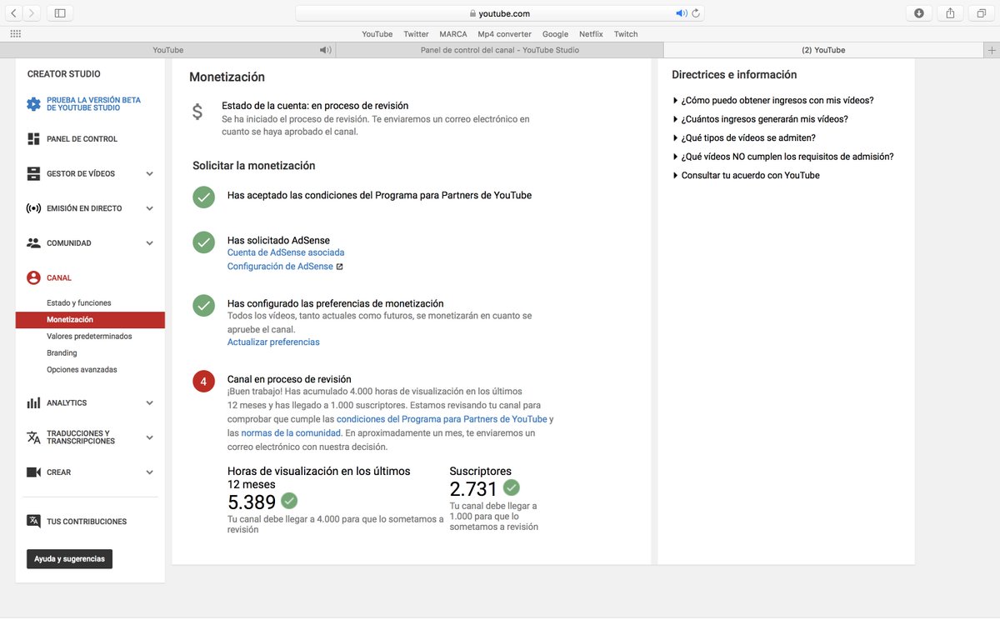The image size is (1000, 625).
Task: Expand '¿Cómo puedo obtener ingresos con mis vídeos?'
Action: (x=772, y=100)
